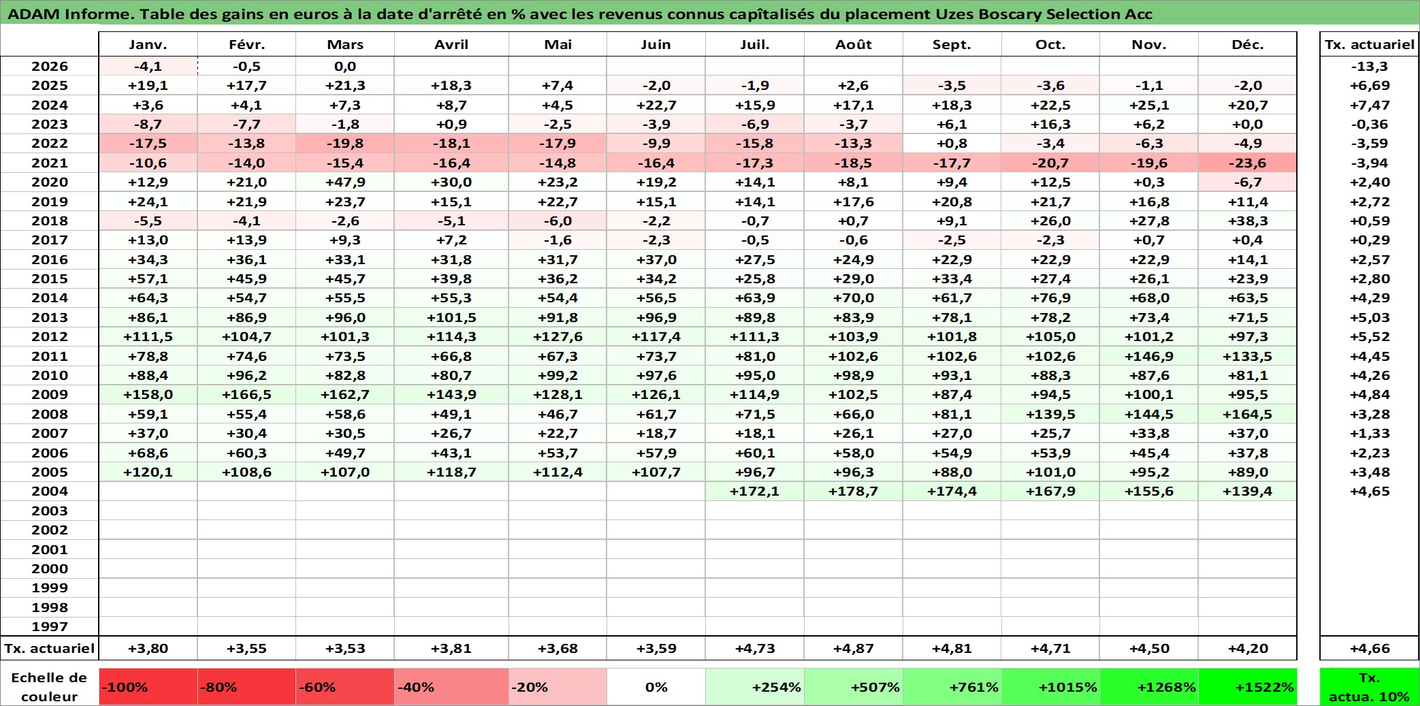
Task: Click the 2004 row label
Action: click(50, 491)
